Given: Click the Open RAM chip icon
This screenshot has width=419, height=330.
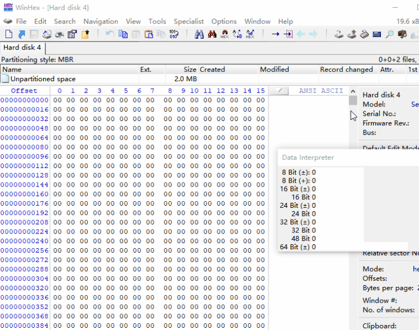Looking at the screenshot, I should (364, 34).
